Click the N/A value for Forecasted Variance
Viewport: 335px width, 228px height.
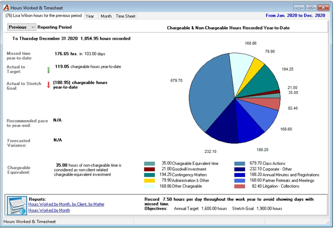(58, 140)
